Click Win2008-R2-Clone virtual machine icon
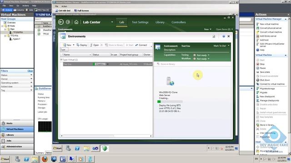 [x=170, y=81]
